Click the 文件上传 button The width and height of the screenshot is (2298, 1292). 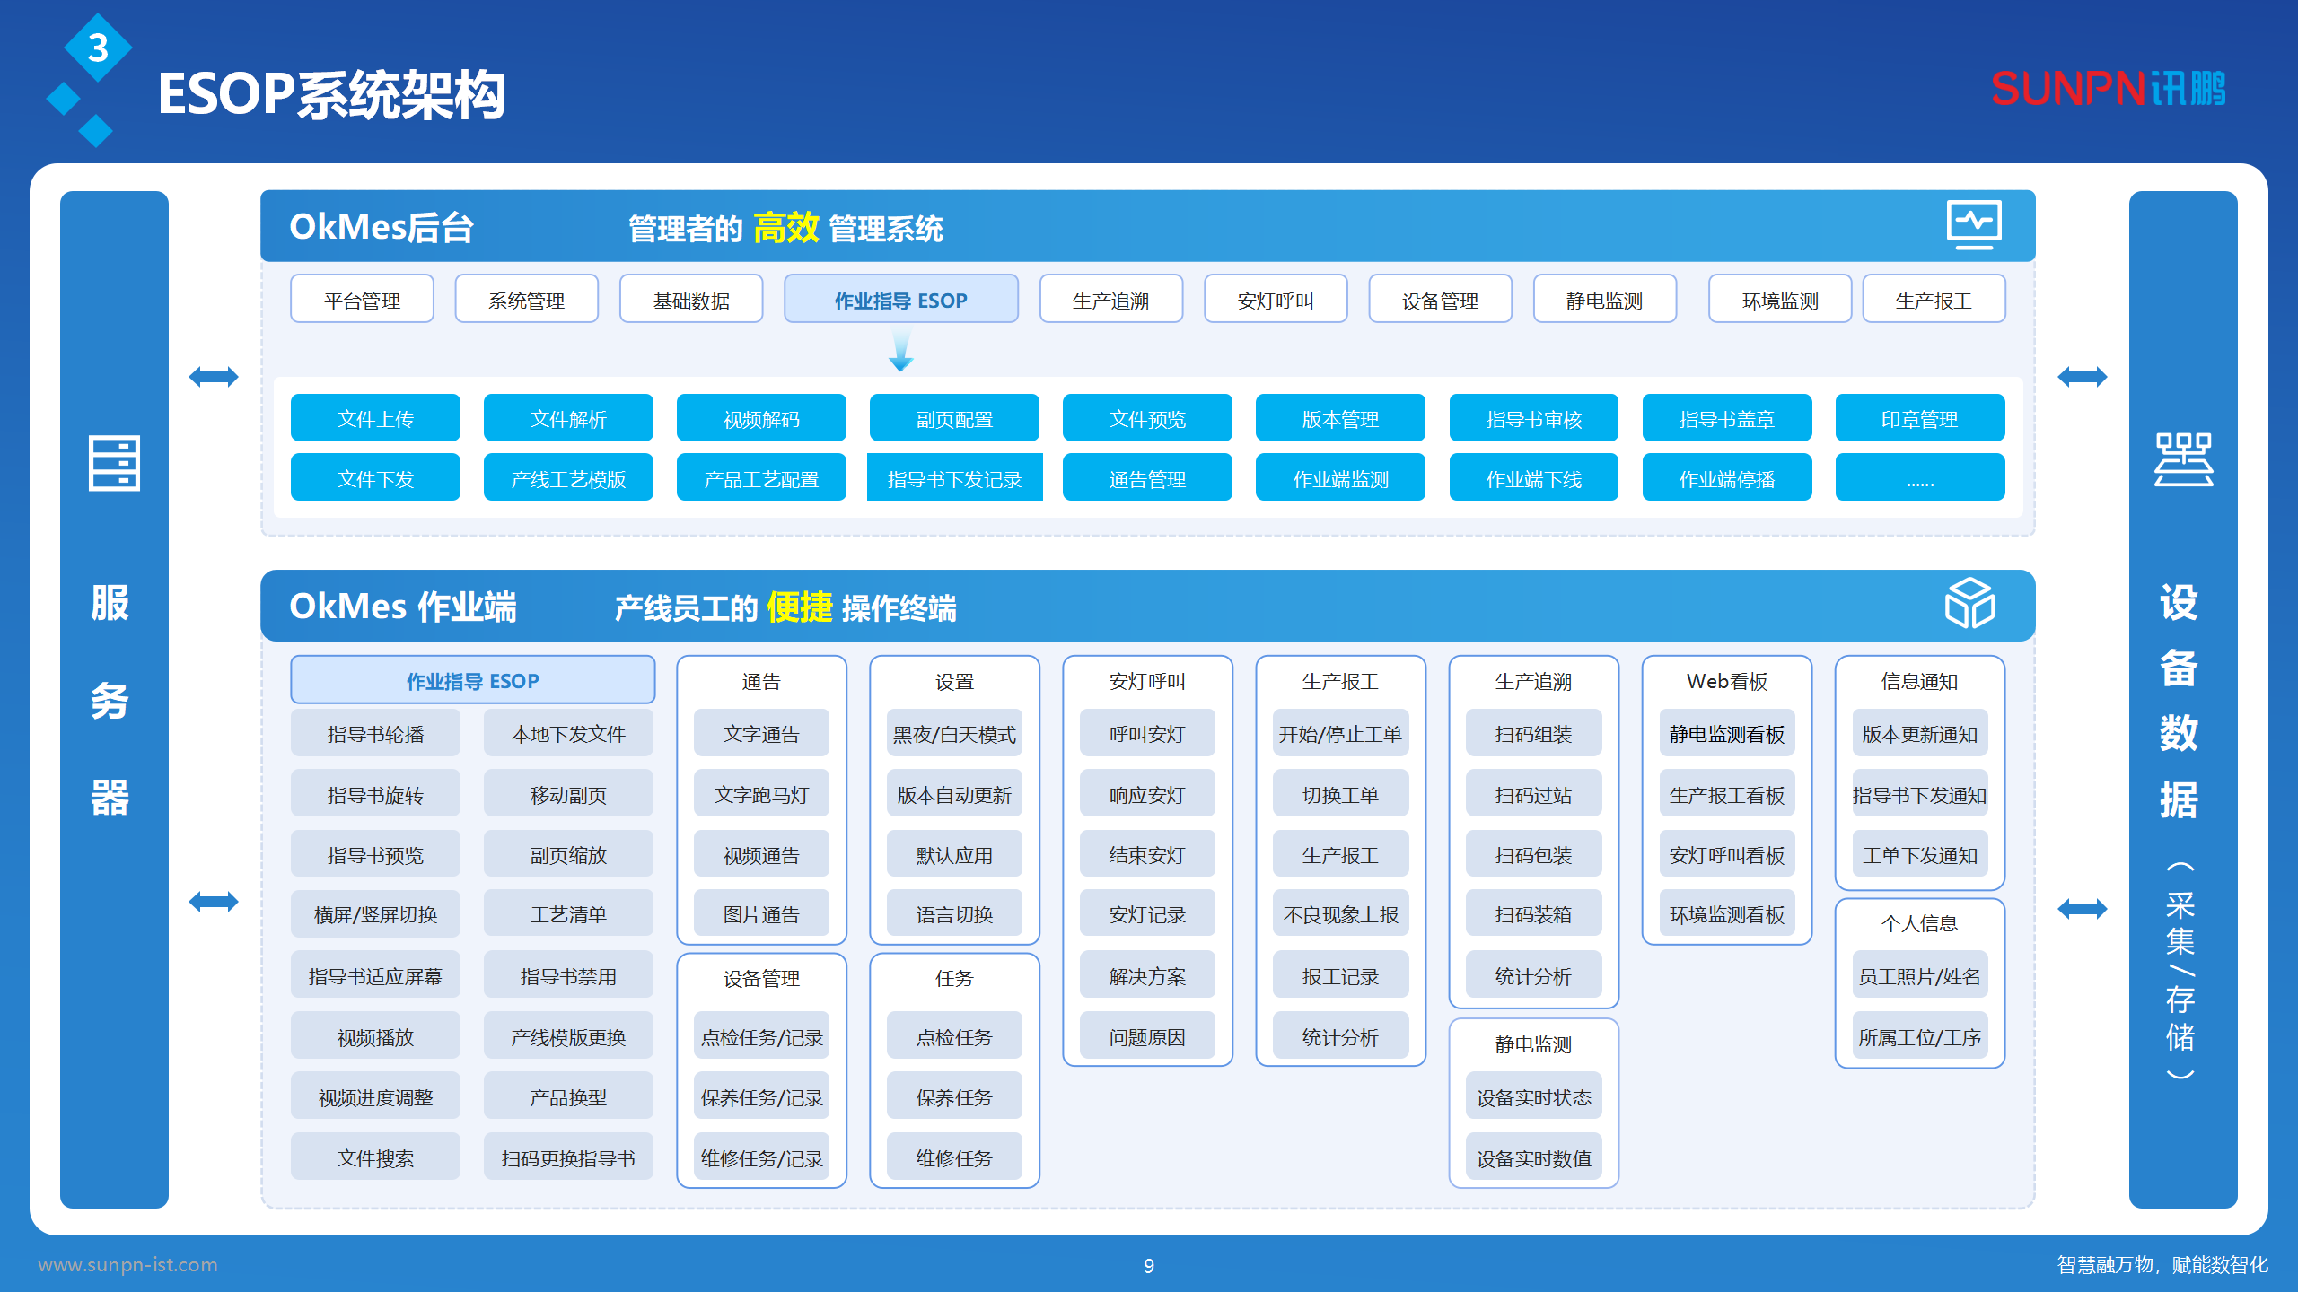coord(375,418)
